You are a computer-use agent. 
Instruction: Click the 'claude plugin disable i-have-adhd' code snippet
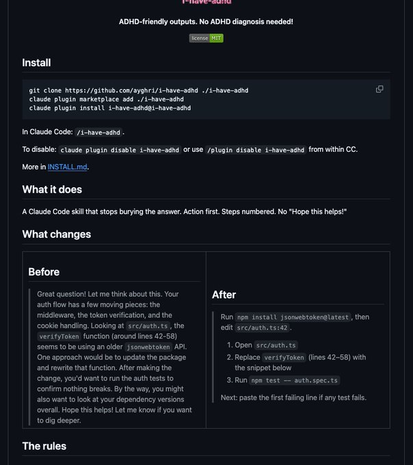(x=120, y=150)
